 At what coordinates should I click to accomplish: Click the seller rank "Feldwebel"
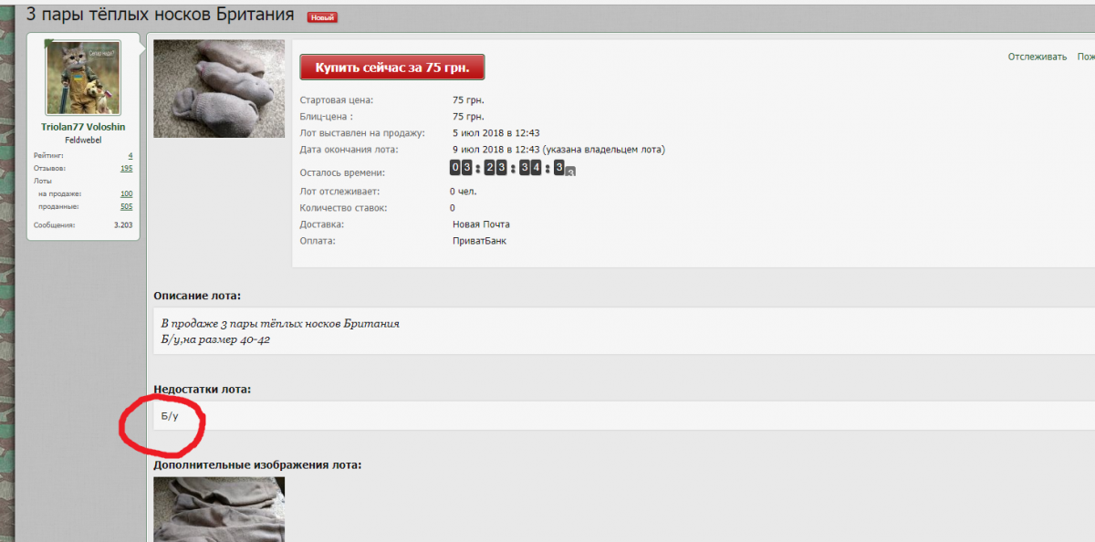click(83, 140)
